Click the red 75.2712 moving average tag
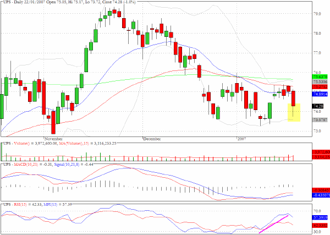The height and width of the screenshot is (235, 330). pos(320,87)
